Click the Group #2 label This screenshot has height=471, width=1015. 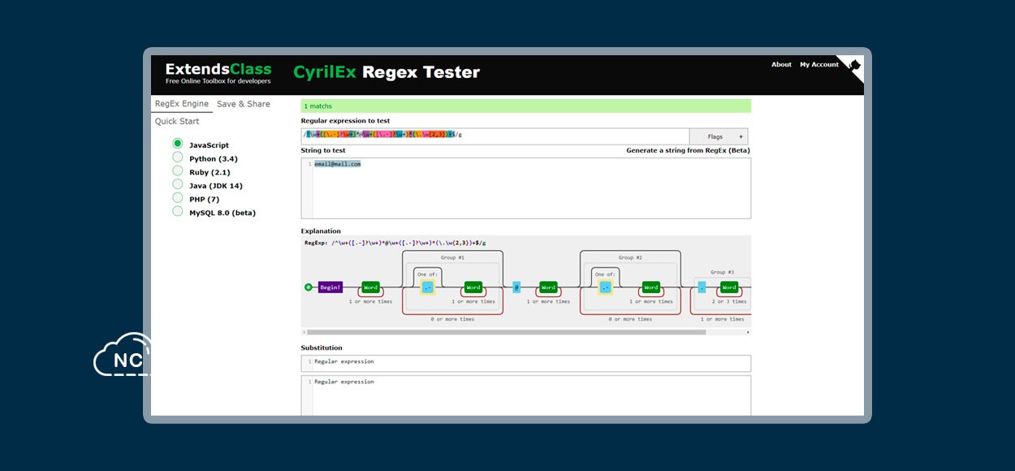[630, 257]
